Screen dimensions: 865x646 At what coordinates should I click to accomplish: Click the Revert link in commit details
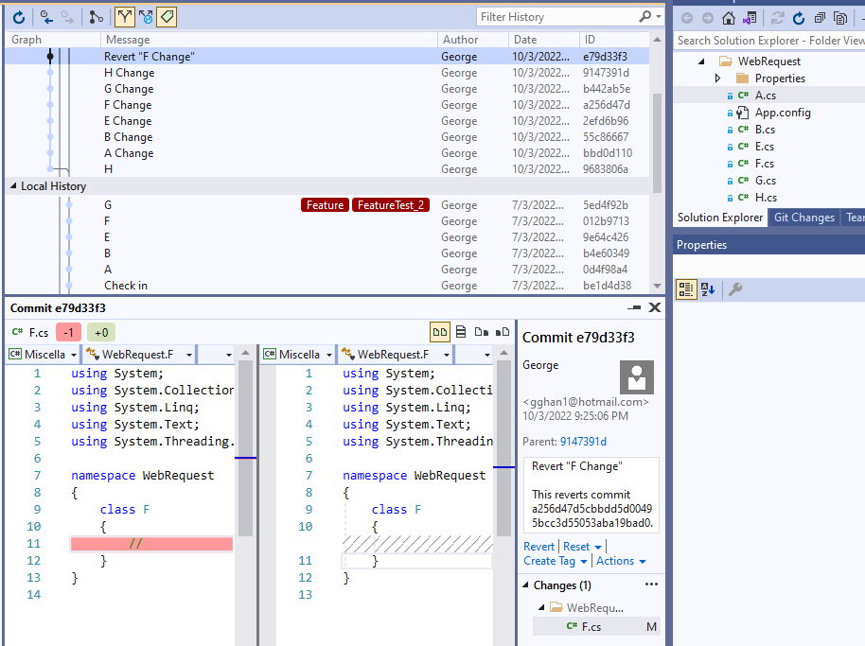click(x=538, y=547)
